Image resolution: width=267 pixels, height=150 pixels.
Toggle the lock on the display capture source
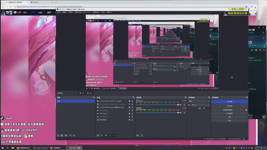[x=132, y=120]
